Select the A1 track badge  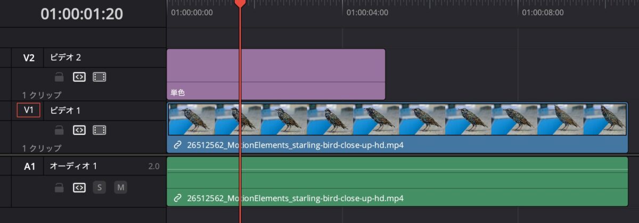click(29, 166)
